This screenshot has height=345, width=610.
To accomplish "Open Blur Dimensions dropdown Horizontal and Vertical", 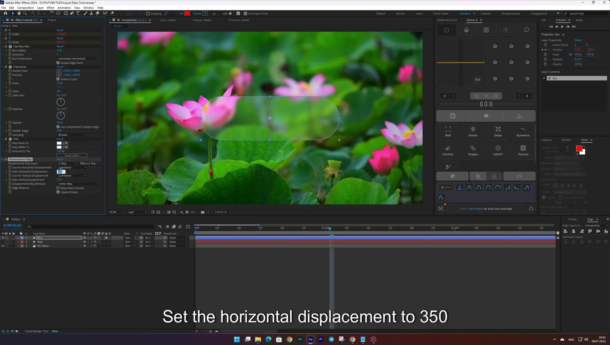I will tap(78, 59).
